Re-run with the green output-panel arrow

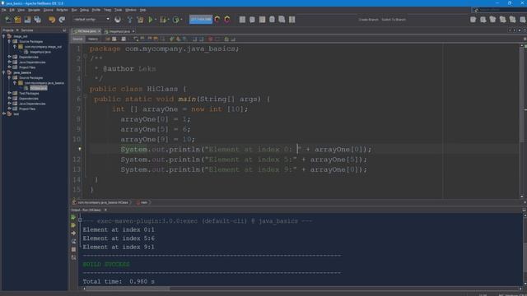pos(73,217)
